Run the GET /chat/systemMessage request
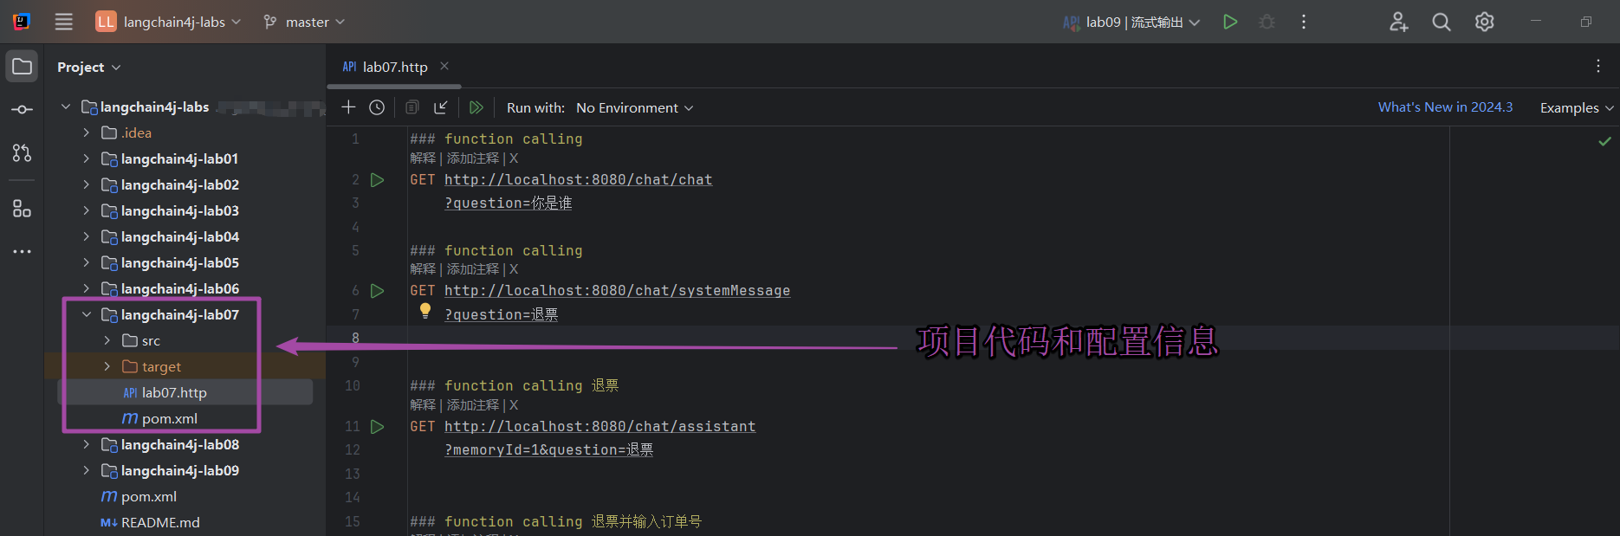The width and height of the screenshot is (1620, 536). coord(378,291)
